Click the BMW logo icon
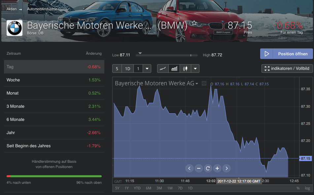This screenshot has width=314, height=195. 15,28
